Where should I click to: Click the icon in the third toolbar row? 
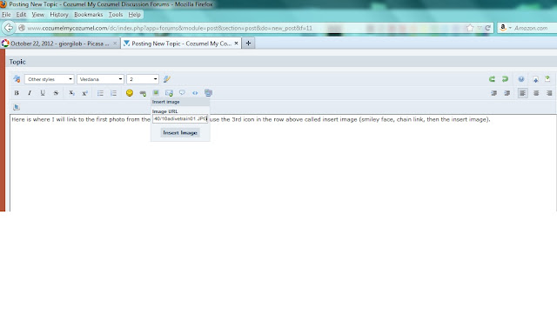[x=17, y=107]
